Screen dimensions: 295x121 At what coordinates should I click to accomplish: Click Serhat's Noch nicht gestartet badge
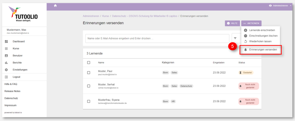(249, 86)
